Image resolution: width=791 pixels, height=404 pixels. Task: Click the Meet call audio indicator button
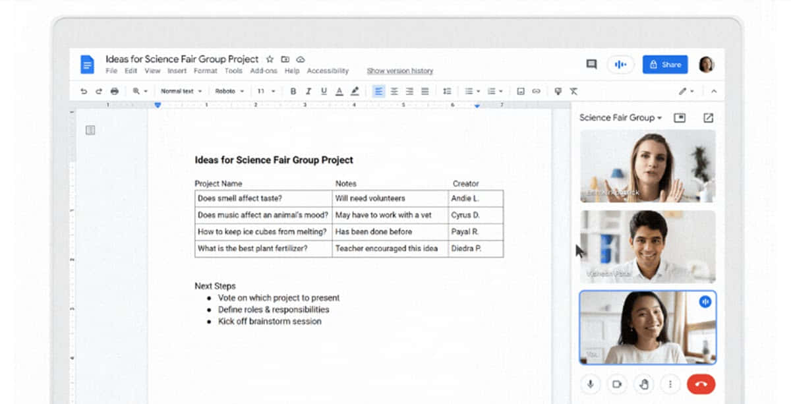click(x=620, y=64)
